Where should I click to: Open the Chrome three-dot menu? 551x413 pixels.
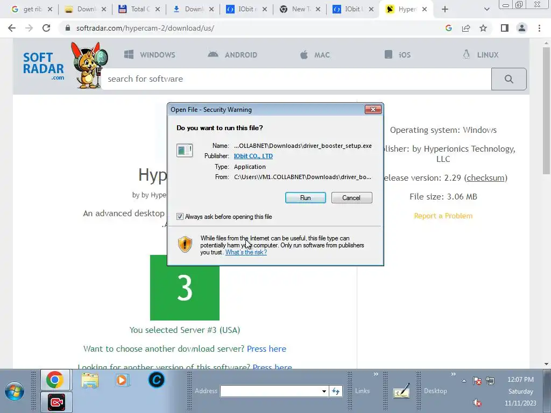point(539,28)
